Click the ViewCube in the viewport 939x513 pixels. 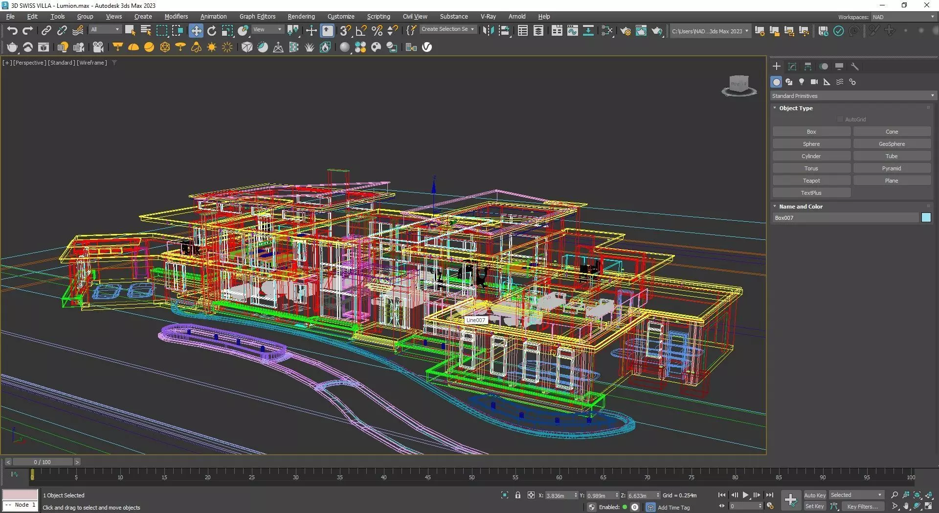point(739,86)
